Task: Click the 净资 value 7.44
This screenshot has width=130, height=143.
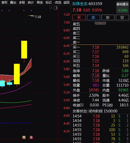Action: (x=95, y=100)
